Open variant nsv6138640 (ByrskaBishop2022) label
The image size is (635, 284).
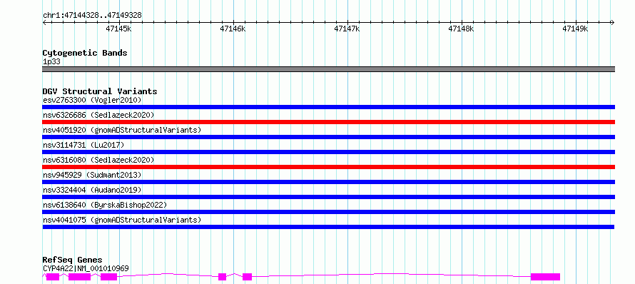coord(105,205)
